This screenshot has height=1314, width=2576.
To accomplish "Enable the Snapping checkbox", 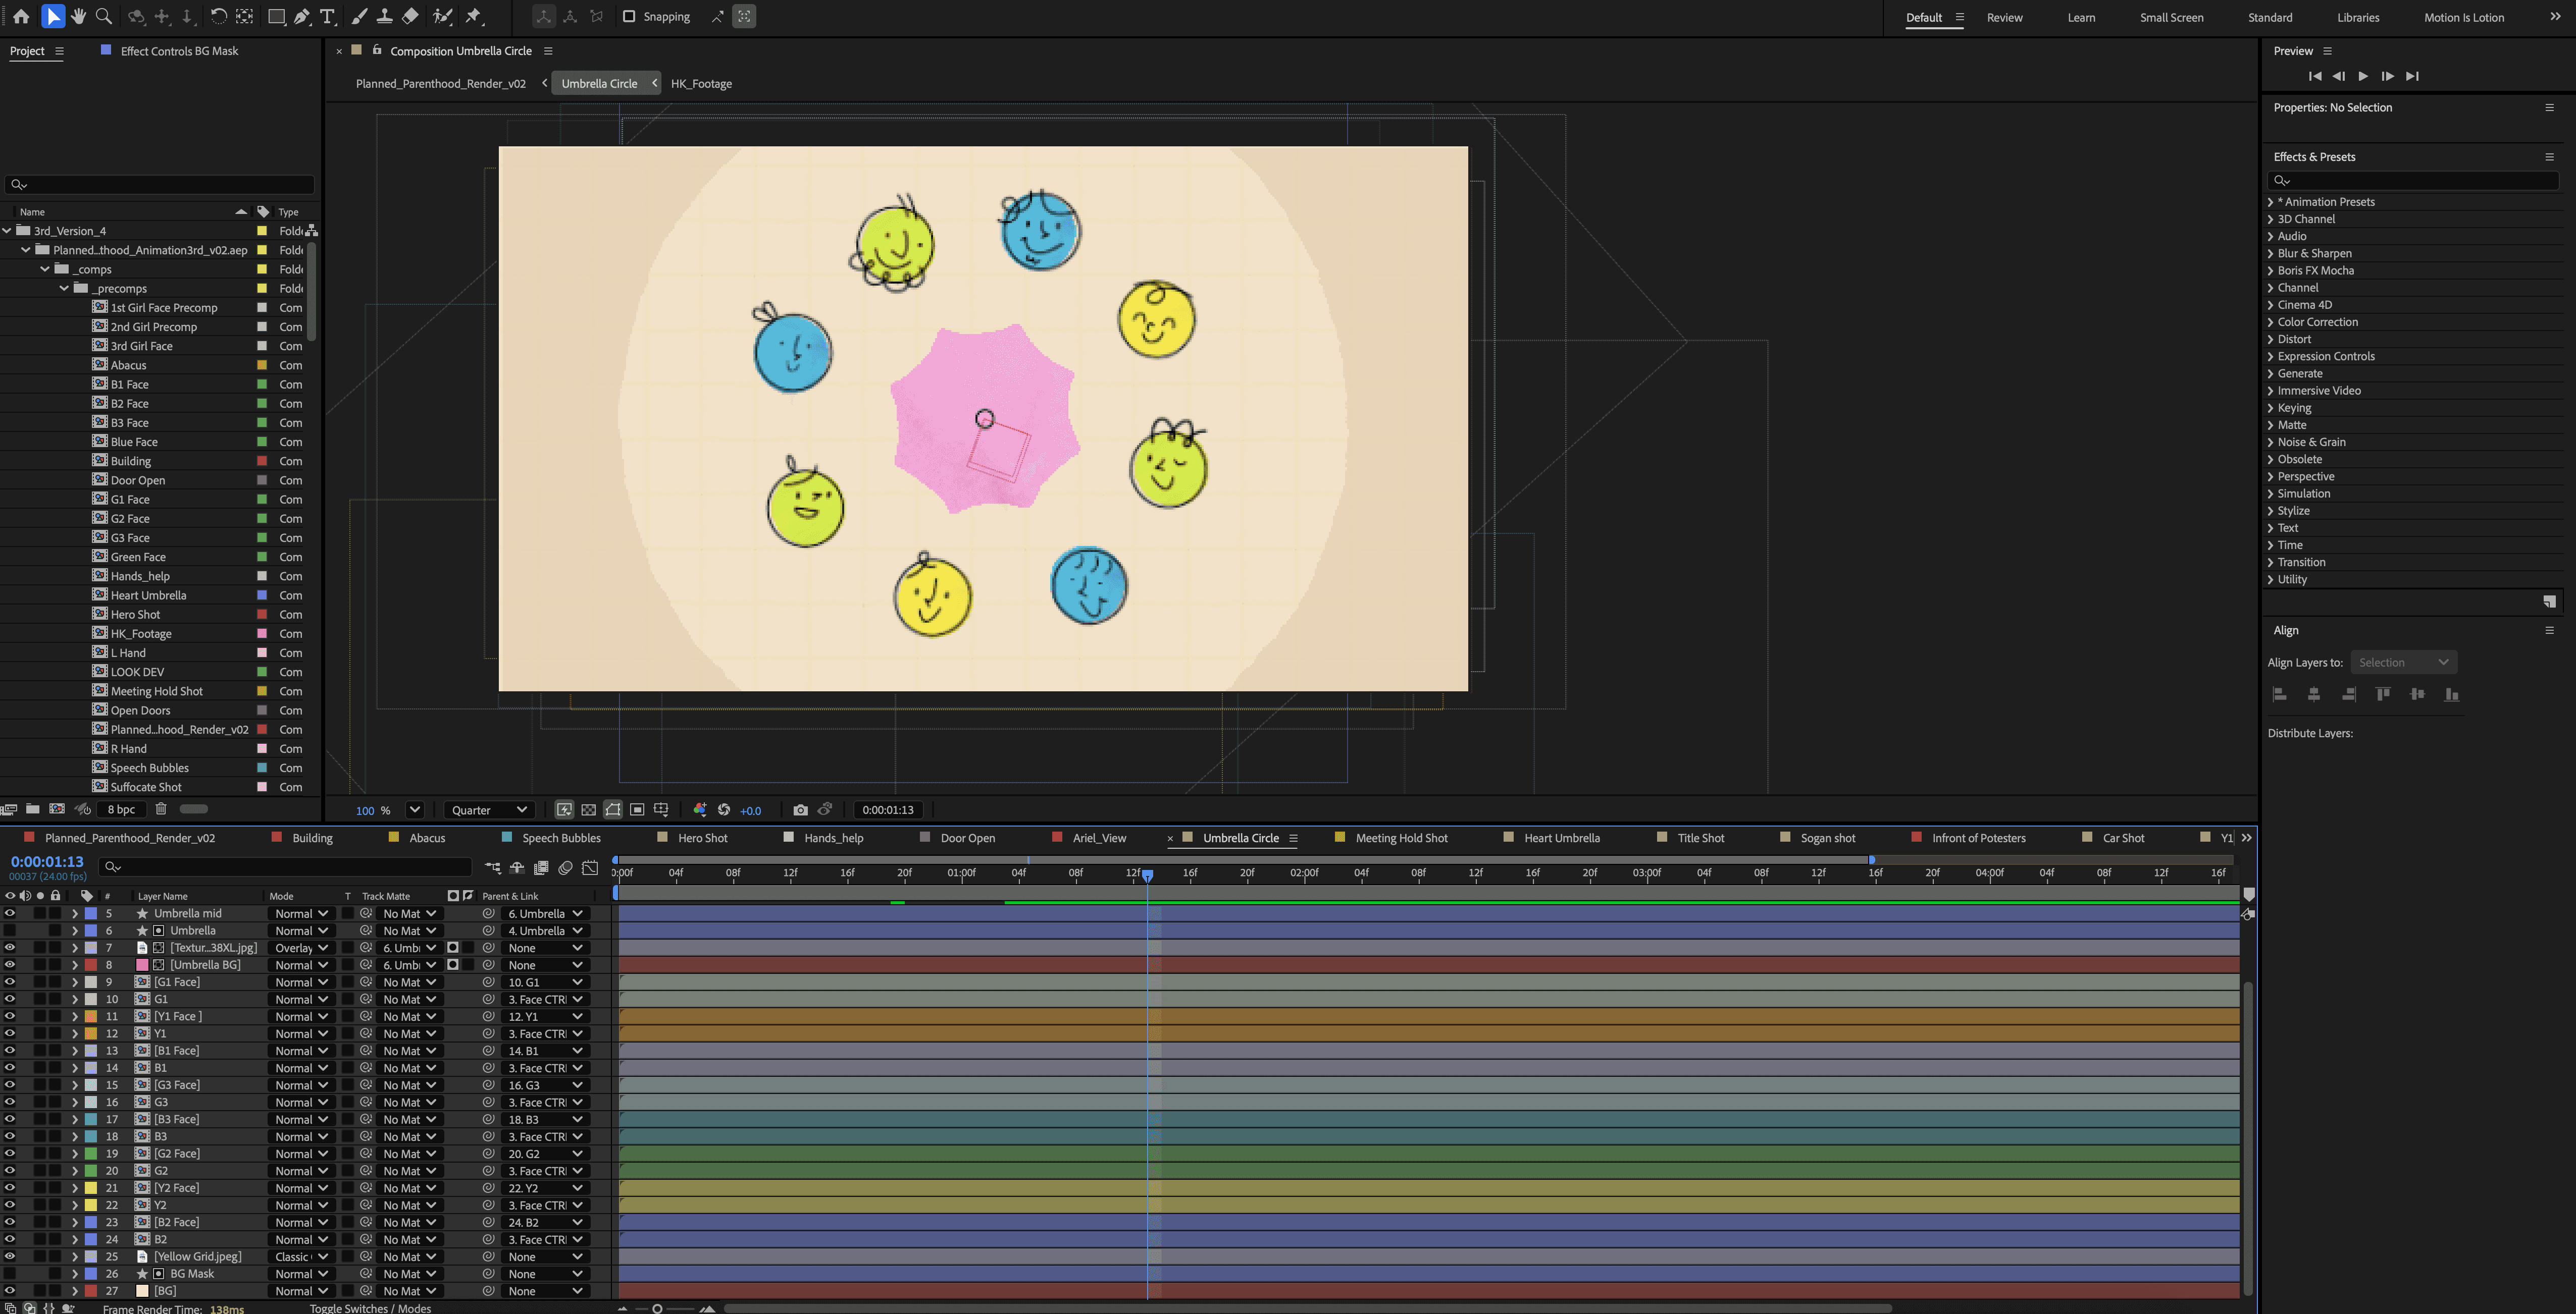I will click(629, 16).
